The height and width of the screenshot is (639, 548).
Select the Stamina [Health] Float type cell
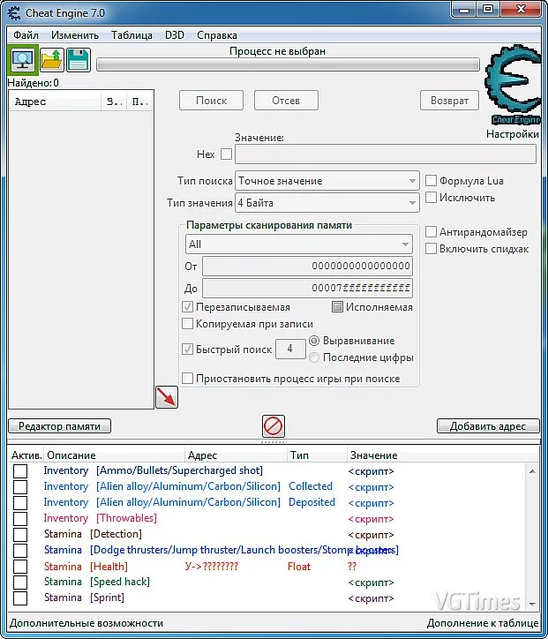click(x=299, y=567)
